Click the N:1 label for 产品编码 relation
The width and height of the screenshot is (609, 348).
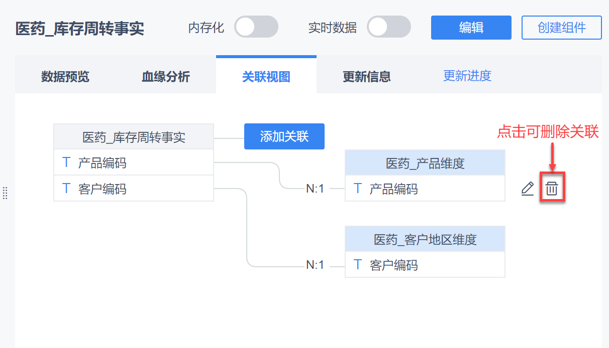pyautogui.click(x=315, y=189)
